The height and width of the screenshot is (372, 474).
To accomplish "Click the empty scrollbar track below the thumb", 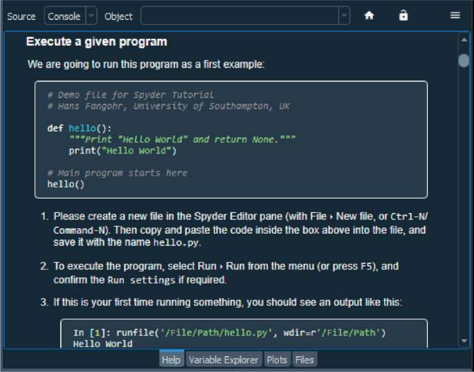I will (x=464, y=207).
